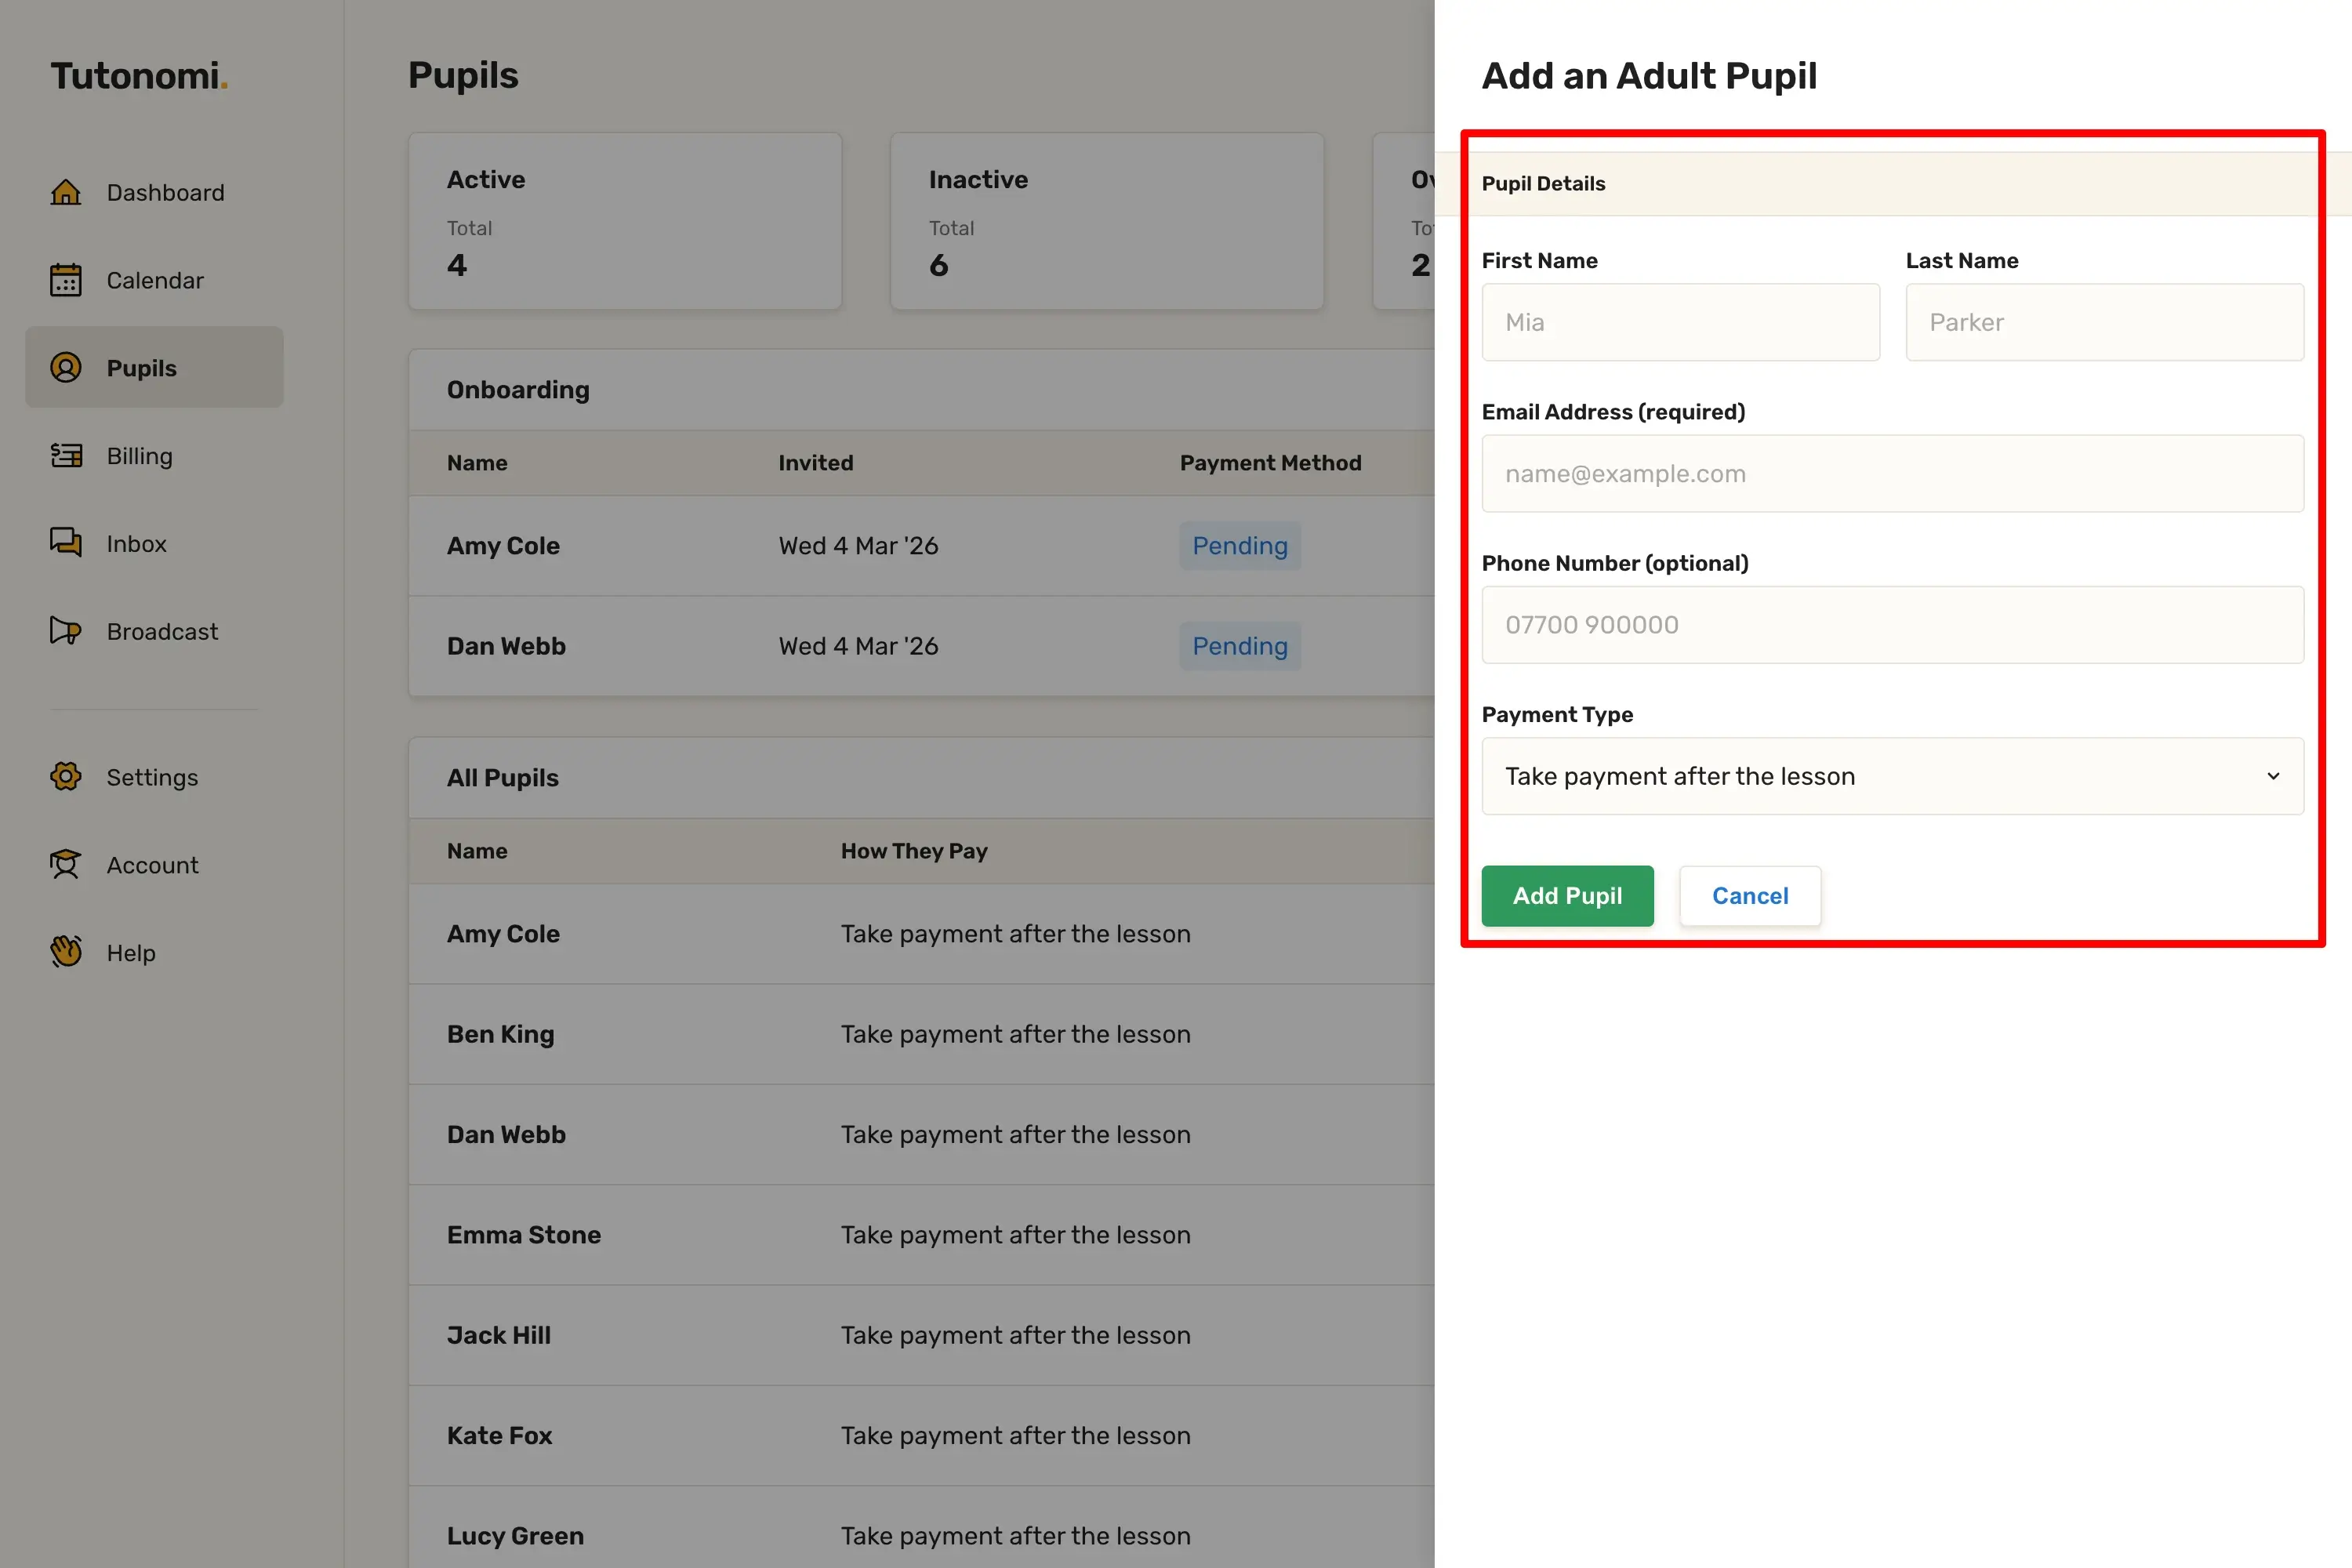Cancel the Add an Adult Pupil form
The image size is (2352, 1568).
(x=1749, y=896)
